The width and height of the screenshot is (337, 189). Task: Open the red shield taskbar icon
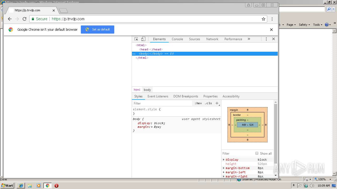[56, 186]
